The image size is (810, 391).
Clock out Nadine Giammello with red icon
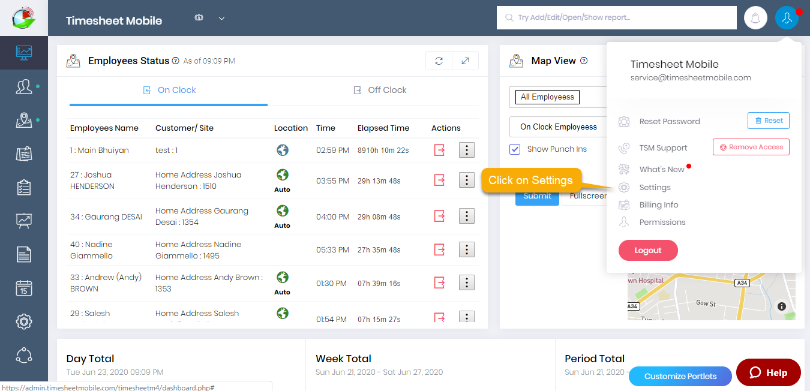coord(439,249)
